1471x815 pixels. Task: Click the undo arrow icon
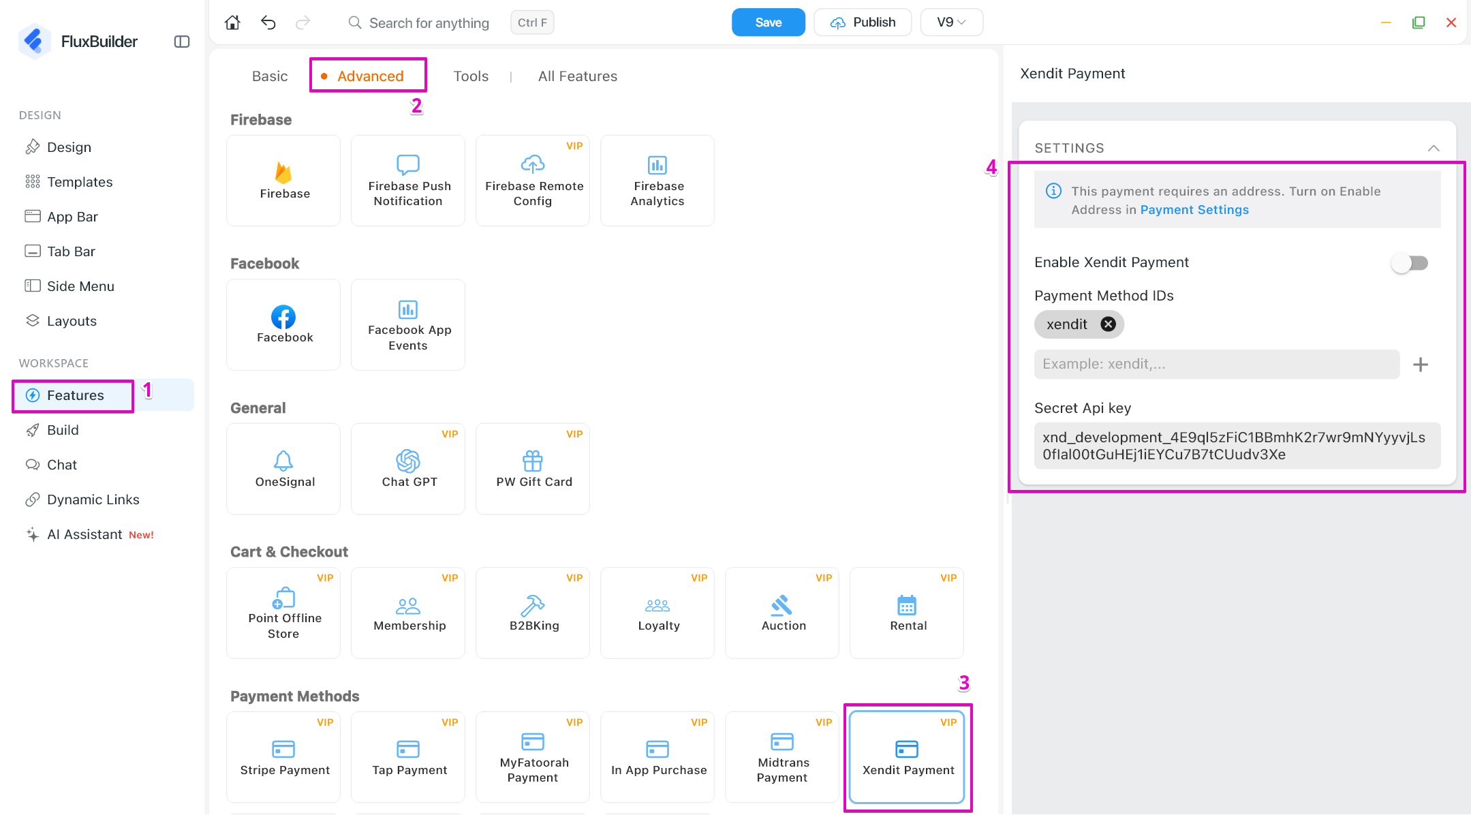tap(268, 22)
